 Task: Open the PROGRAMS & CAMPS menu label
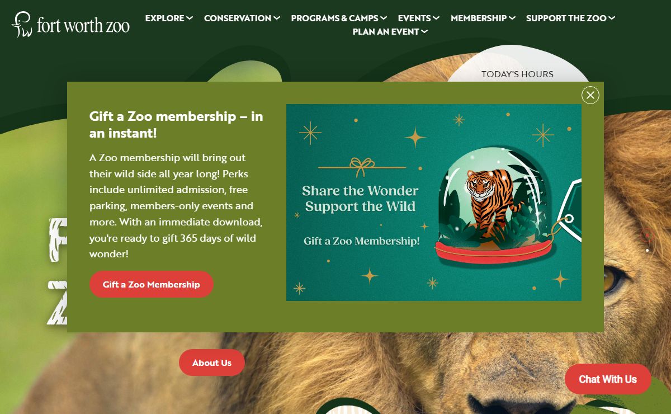pos(335,18)
